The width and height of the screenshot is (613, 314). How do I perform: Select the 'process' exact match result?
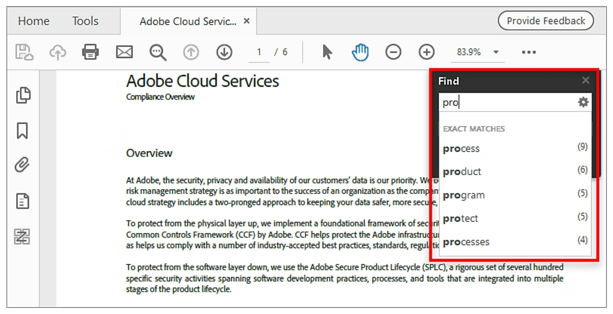coord(461,148)
